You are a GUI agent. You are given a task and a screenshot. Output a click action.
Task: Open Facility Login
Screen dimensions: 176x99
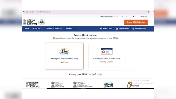(x=122, y=29)
